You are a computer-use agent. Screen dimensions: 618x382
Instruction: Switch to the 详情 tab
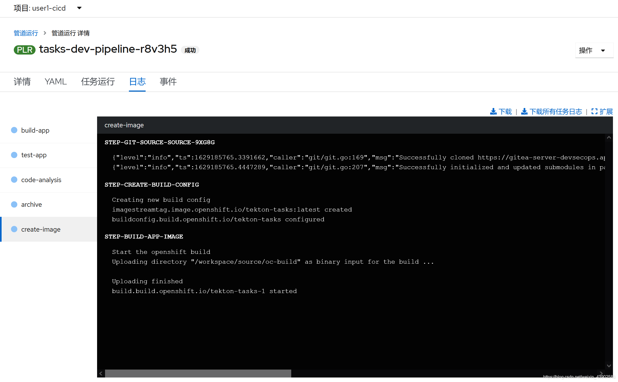pos(22,82)
